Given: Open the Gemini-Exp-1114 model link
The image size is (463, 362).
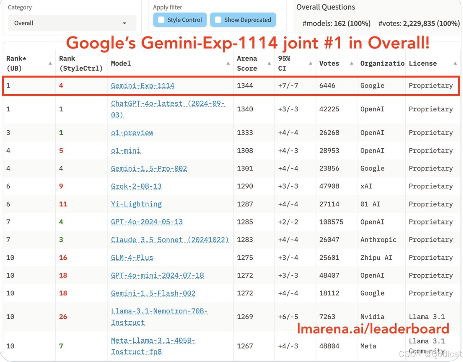Looking at the screenshot, I should [x=143, y=86].
